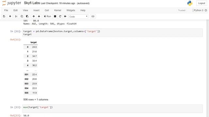Screen dimensions: 209x117
Task: Cut selected cells with scissors icon
Action: pos(16,16)
